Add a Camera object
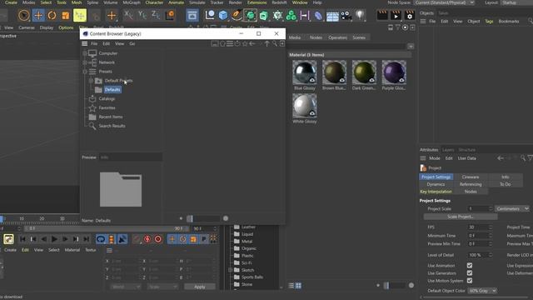 [346, 15]
